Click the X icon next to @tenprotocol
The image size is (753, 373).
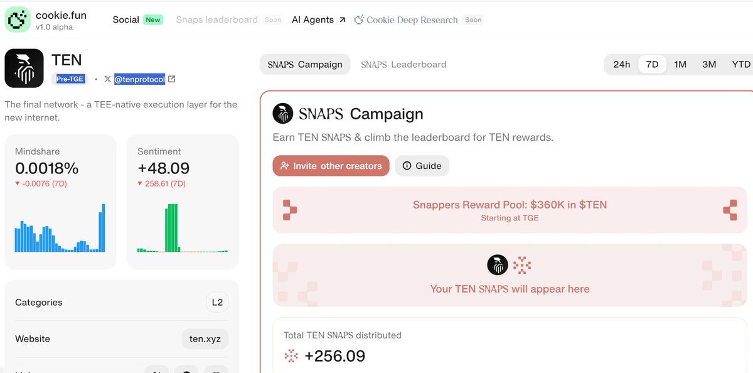(108, 79)
